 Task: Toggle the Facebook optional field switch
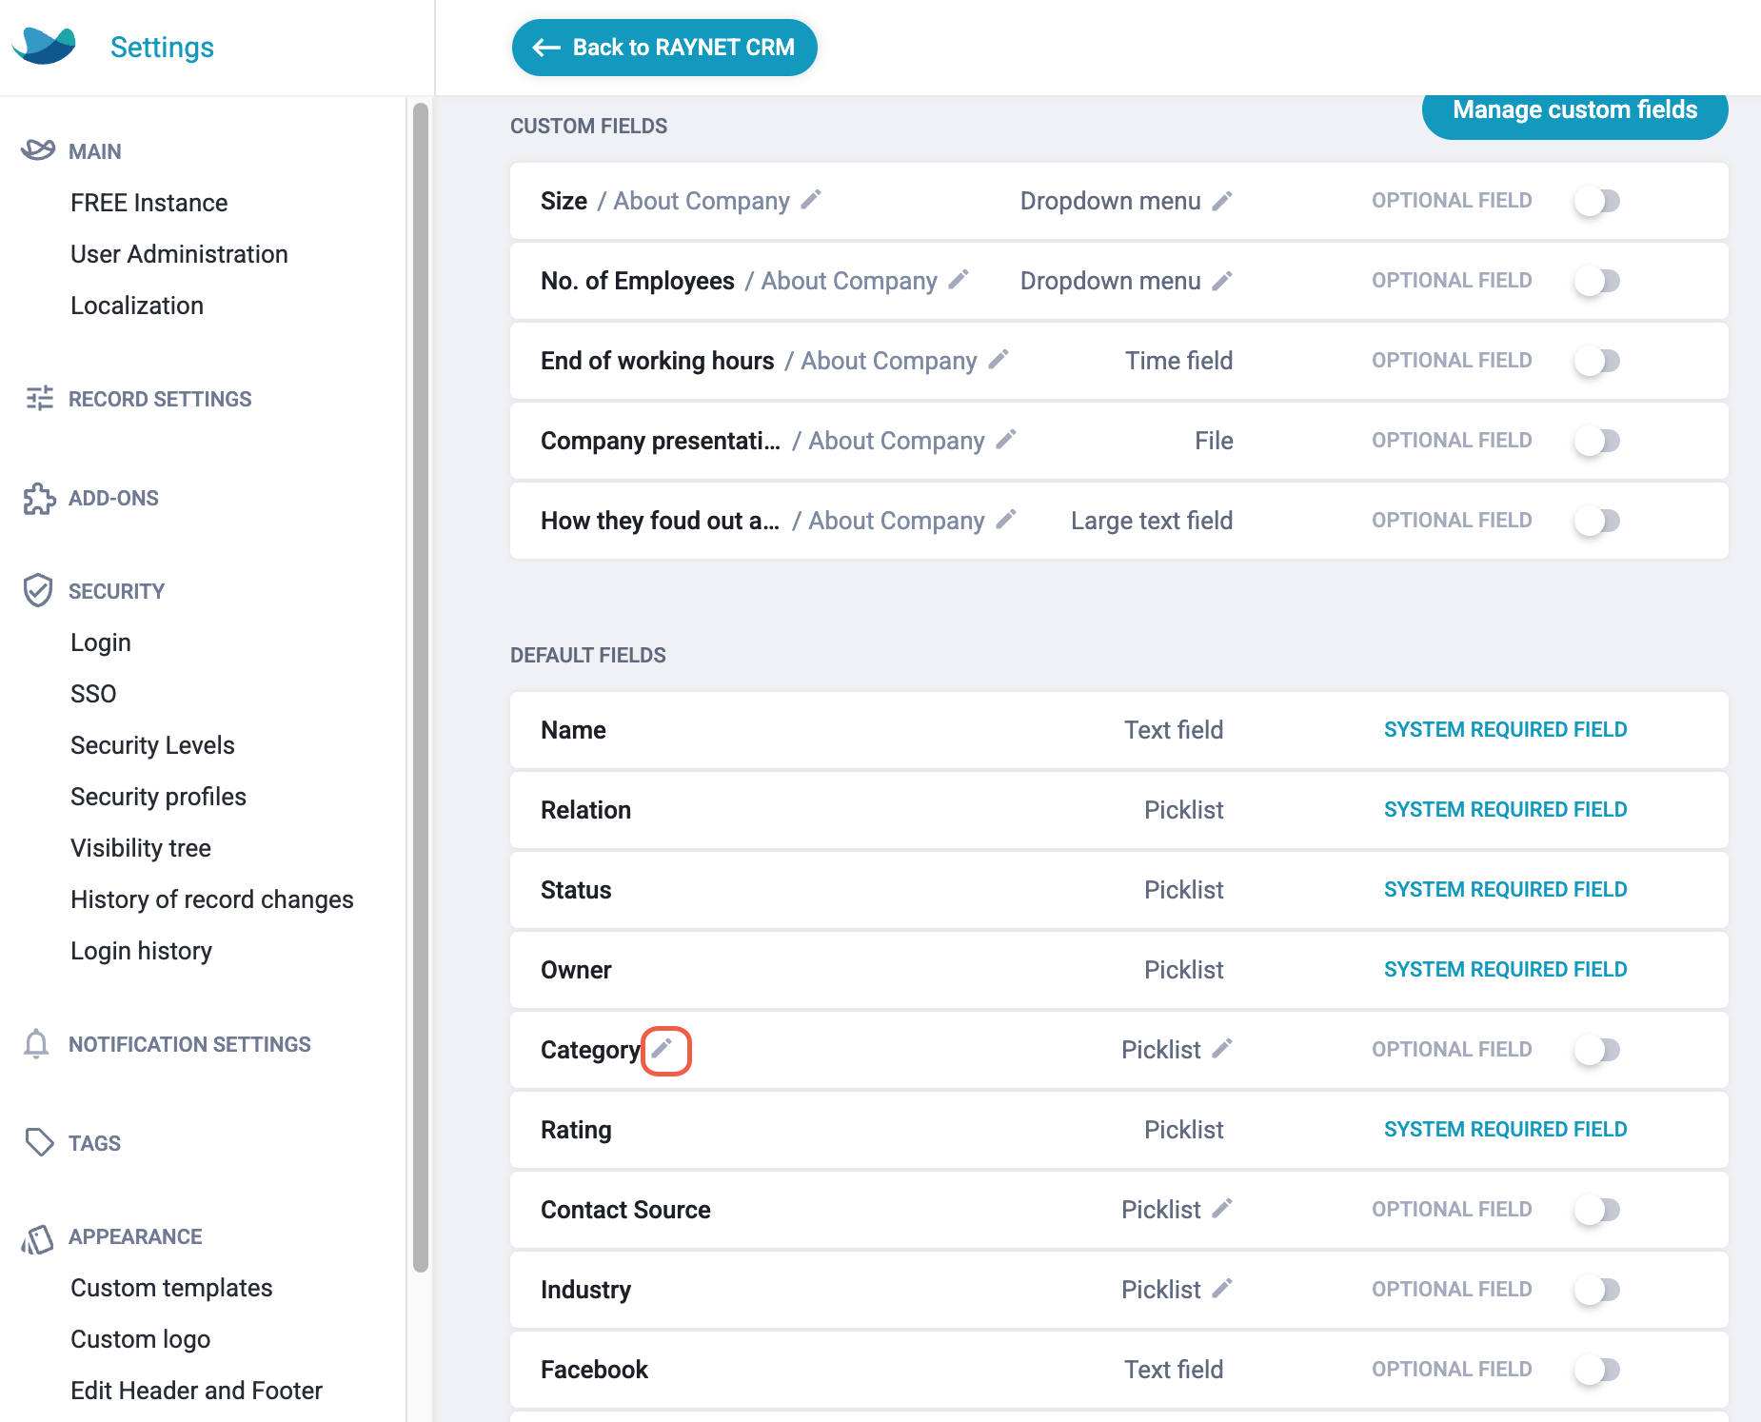point(1597,1370)
